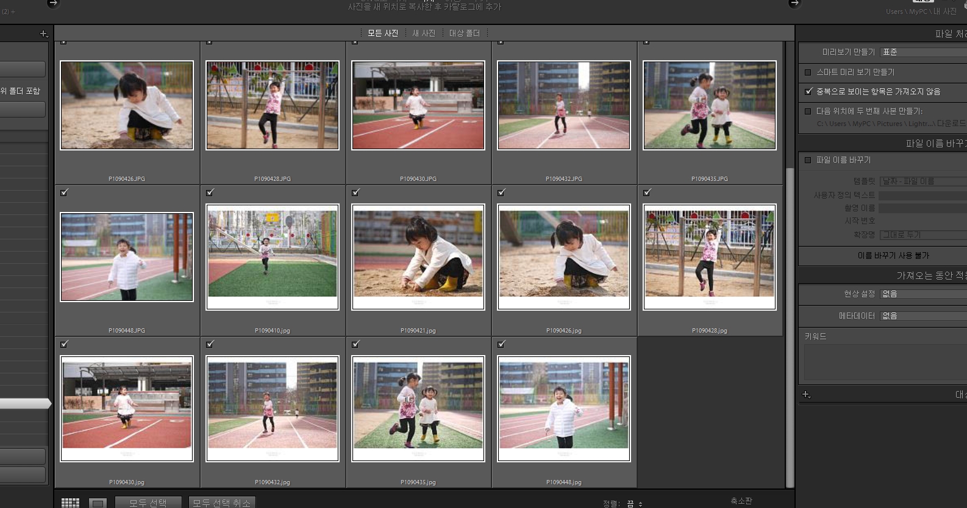Uncheck 중복으로 보이는 항목은 가져오지 않음
The height and width of the screenshot is (508, 967).
(x=808, y=92)
